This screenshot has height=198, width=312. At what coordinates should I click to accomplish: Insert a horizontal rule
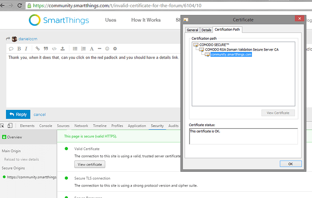(99, 48)
